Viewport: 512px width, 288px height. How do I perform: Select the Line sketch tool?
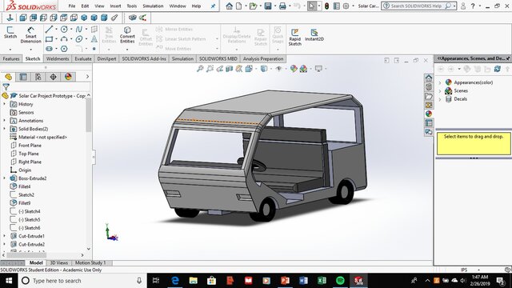49,30
